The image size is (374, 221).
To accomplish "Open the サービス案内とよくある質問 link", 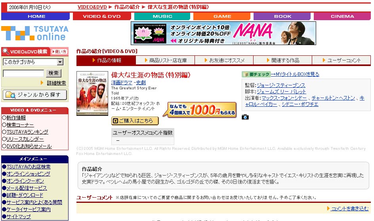I will (x=34, y=202).
